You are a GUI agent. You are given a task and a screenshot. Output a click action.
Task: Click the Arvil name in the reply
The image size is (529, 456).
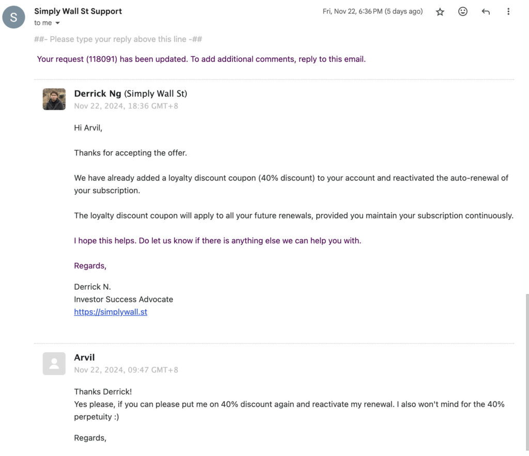(x=84, y=357)
